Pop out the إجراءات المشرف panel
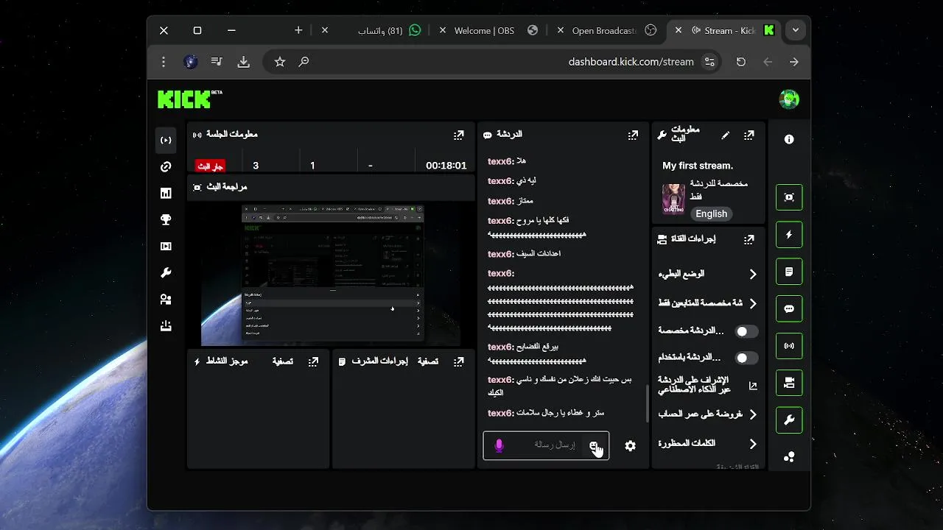 click(x=459, y=361)
